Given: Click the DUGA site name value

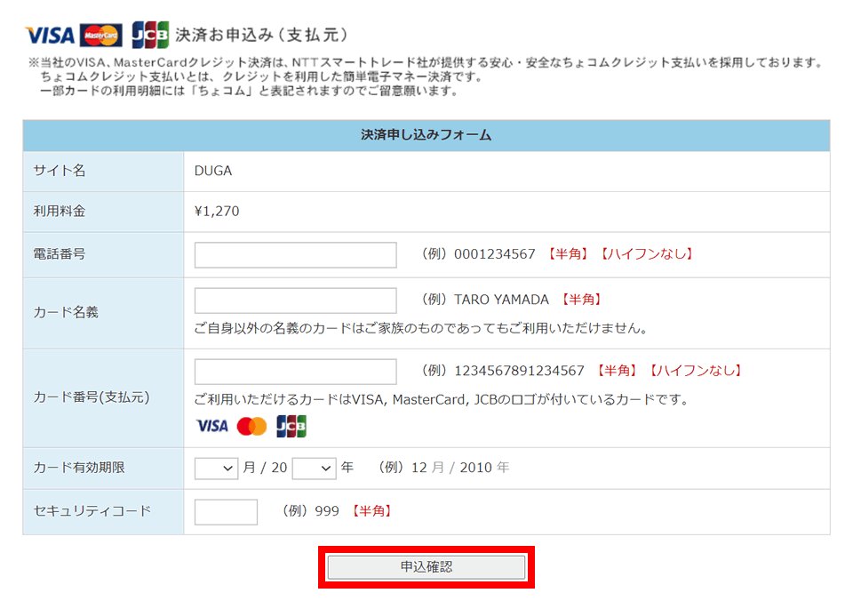Looking at the screenshot, I should pos(213,171).
